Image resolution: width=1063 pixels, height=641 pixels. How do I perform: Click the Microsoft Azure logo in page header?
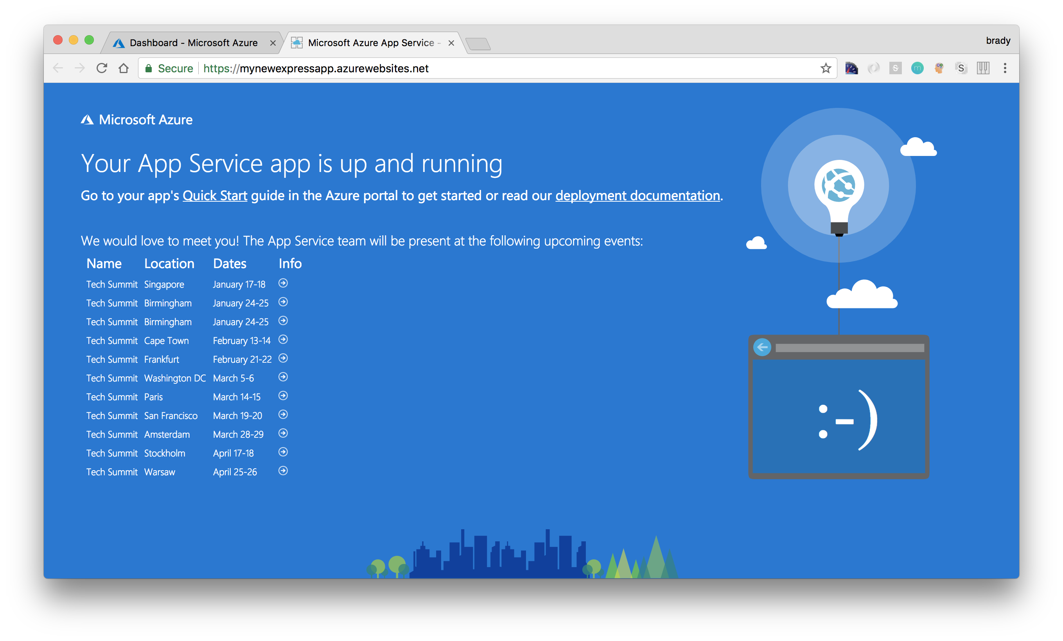pyautogui.click(x=137, y=120)
